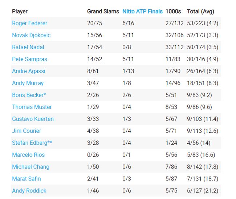Click the Player column header
Screen dimensions: 236x199
[x=20, y=12]
